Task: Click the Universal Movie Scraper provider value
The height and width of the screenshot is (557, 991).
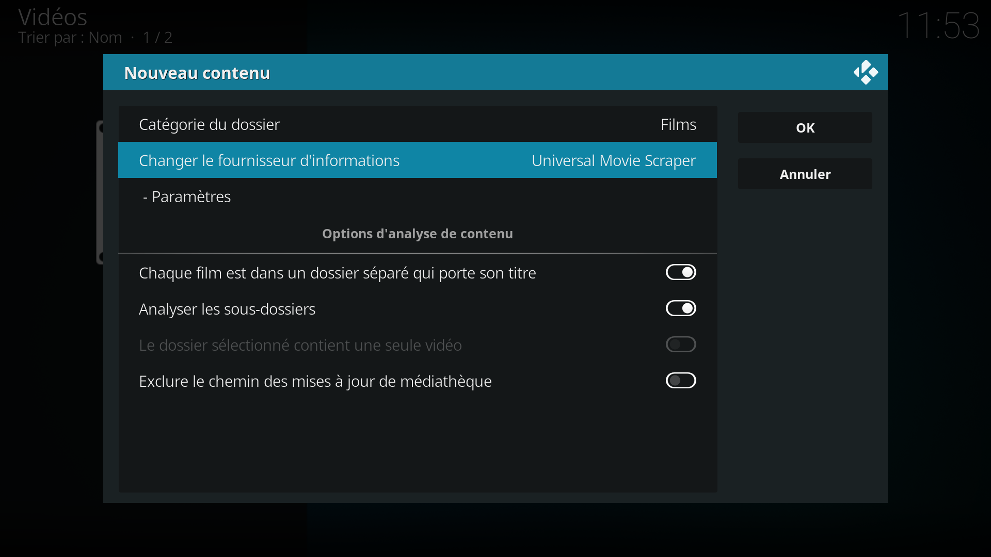Action: coord(613,160)
